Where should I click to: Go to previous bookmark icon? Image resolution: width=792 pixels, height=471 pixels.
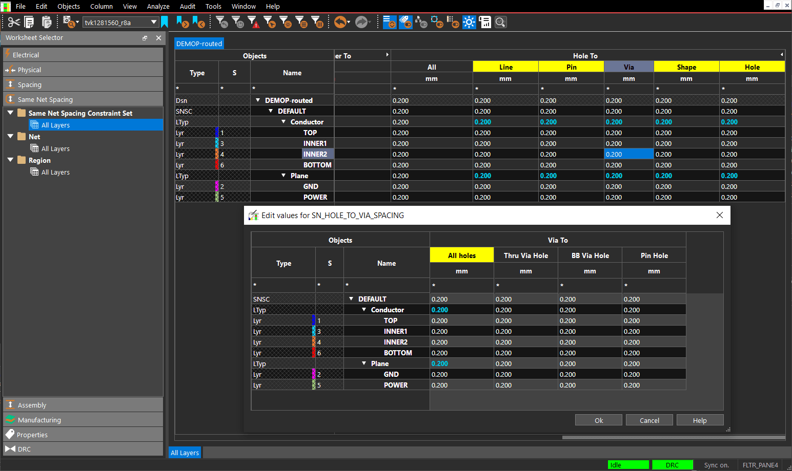199,22
